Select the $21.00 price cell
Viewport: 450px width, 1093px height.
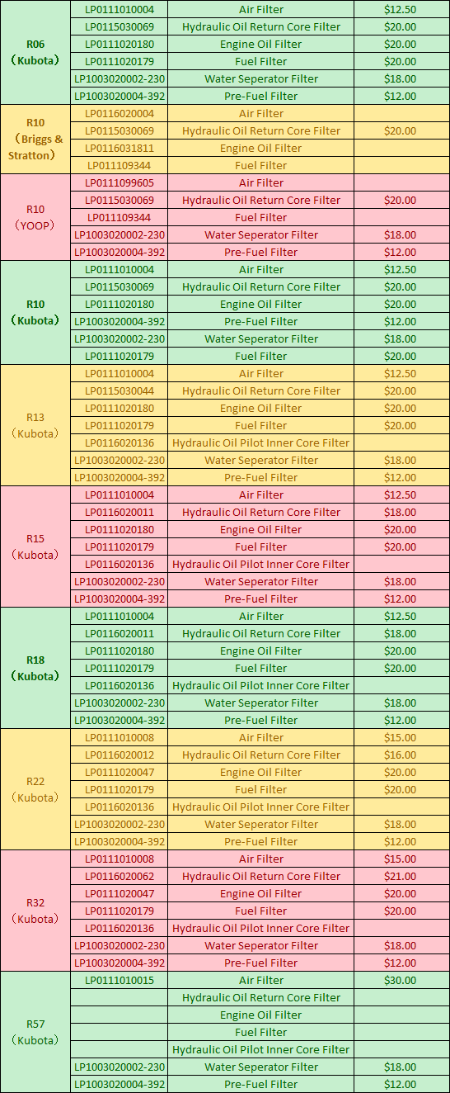pyautogui.click(x=400, y=877)
